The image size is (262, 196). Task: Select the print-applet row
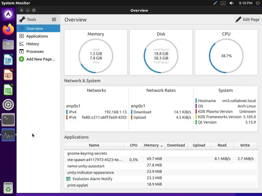(x=161, y=185)
